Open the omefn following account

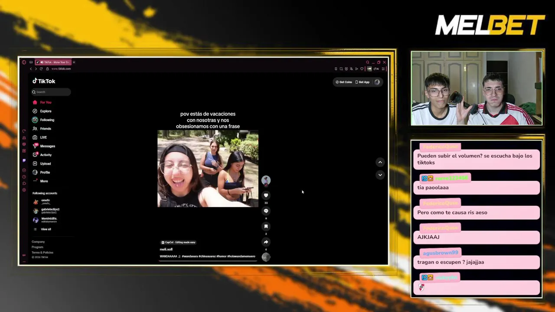coord(42,201)
